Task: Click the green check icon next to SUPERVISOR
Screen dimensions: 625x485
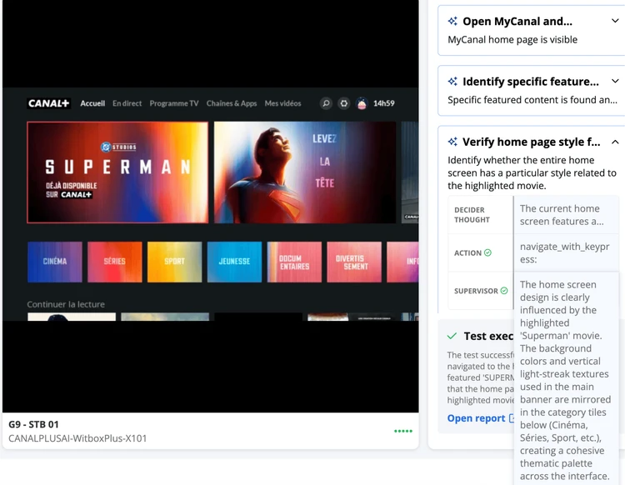Action: (504, 291)
